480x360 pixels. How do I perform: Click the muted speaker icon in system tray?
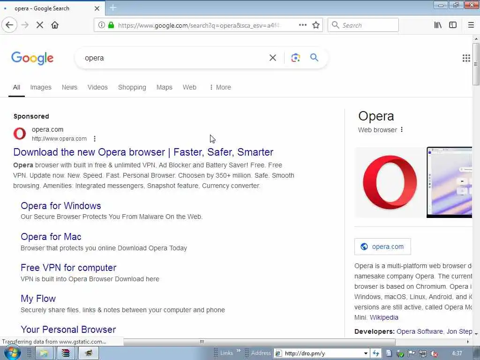(434, 353)
